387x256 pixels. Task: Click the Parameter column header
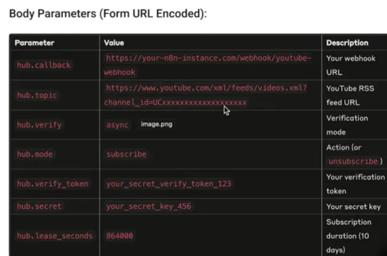(34, 43)
